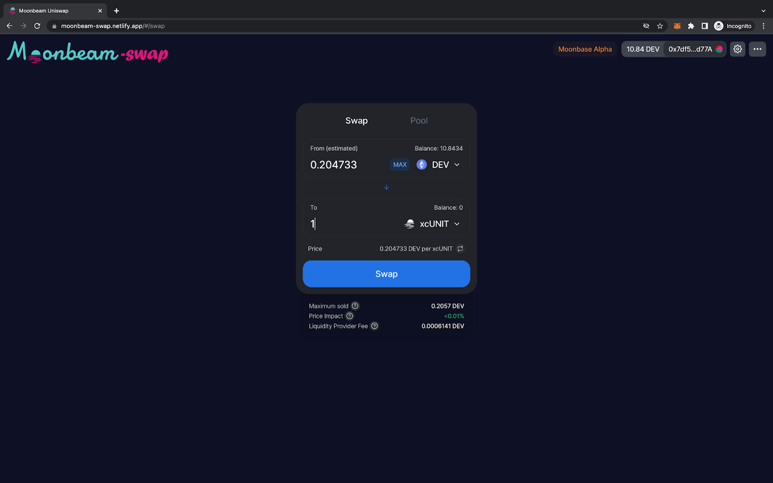Image resolution: width=773 pixels, height=483 pixels.
Task: Click the <0.01% price impact value
Action: tap(454, 316)
